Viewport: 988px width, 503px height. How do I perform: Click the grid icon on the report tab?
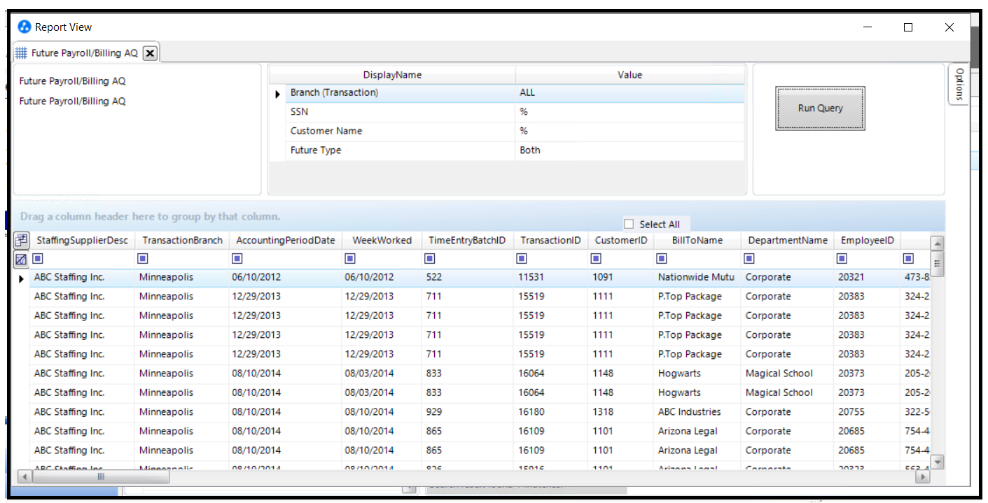coord(21,52)
